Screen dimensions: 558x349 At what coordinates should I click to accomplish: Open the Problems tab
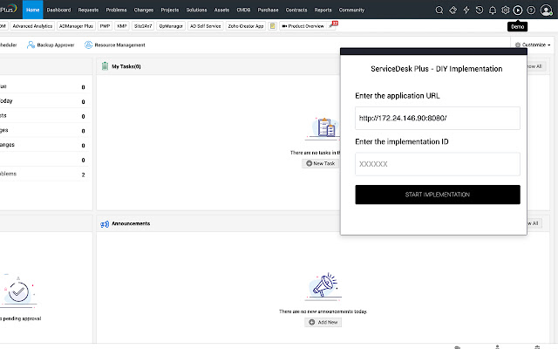click(x=116, y=10)
